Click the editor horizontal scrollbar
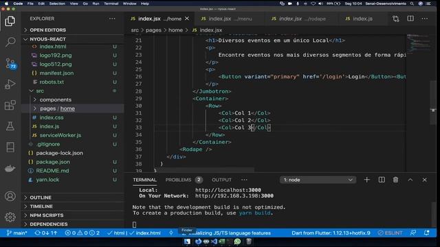Viewport: 440px width, 247px height. point(204,170)
